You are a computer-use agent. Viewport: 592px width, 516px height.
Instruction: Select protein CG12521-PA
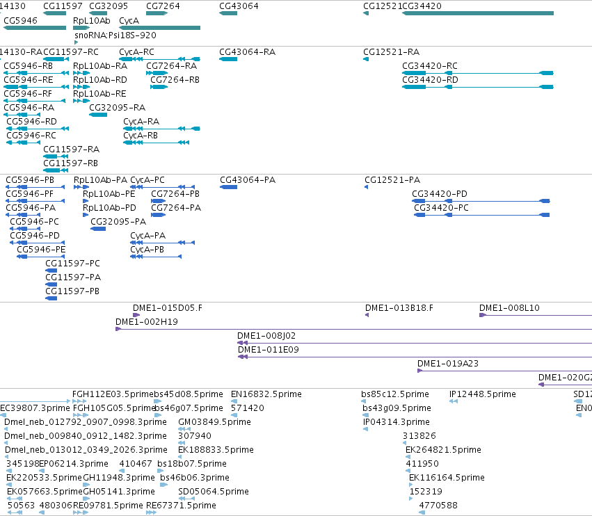(392, 180)
